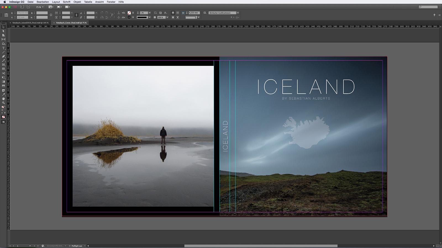Open Adobe Stock via St icon

[28, 7]
